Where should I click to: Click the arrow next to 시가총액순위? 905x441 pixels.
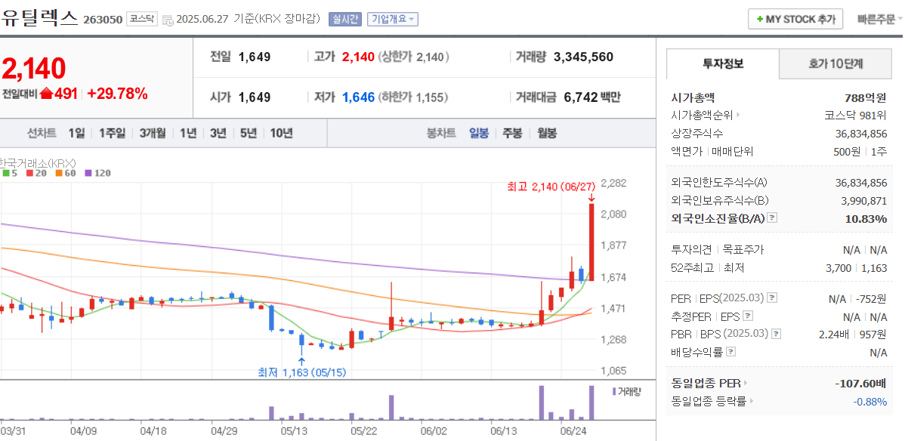738,116
